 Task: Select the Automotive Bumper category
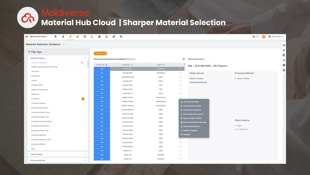pyautogui.click(x=38, y=103)
